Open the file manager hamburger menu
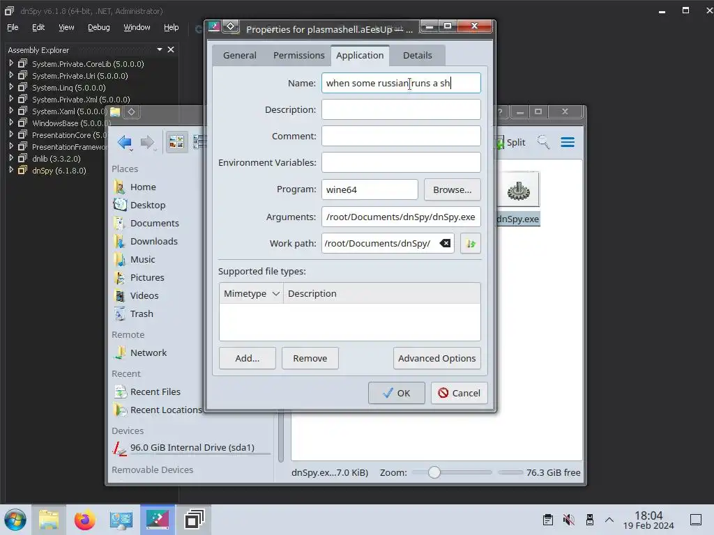 click(x=568, y=142)
